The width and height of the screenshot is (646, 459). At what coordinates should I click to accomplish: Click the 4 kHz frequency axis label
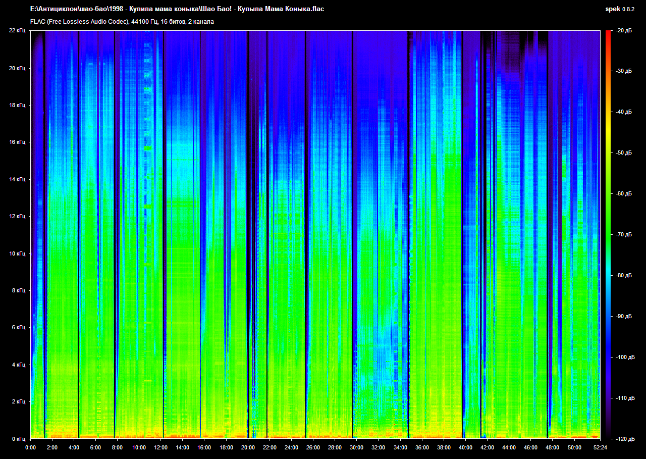click(19, 365)
